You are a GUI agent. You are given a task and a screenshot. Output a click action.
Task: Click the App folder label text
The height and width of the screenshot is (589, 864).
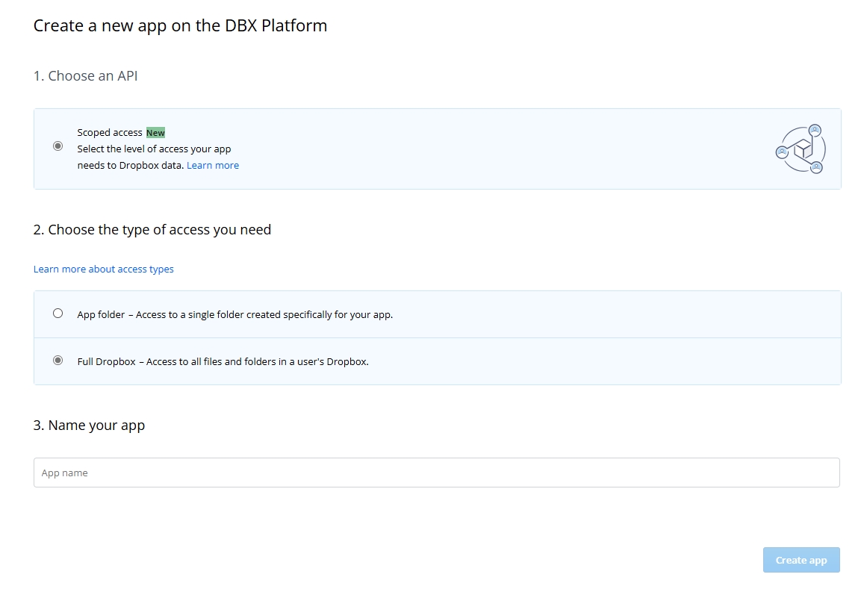[x=100, y=314]
